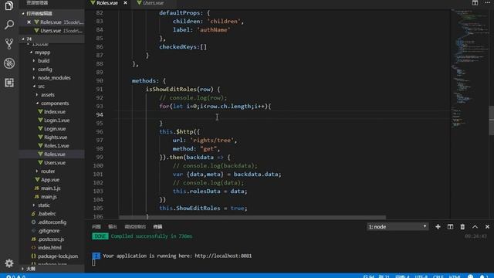Kill the terminal with trash icon

click(x=462, y=226)
